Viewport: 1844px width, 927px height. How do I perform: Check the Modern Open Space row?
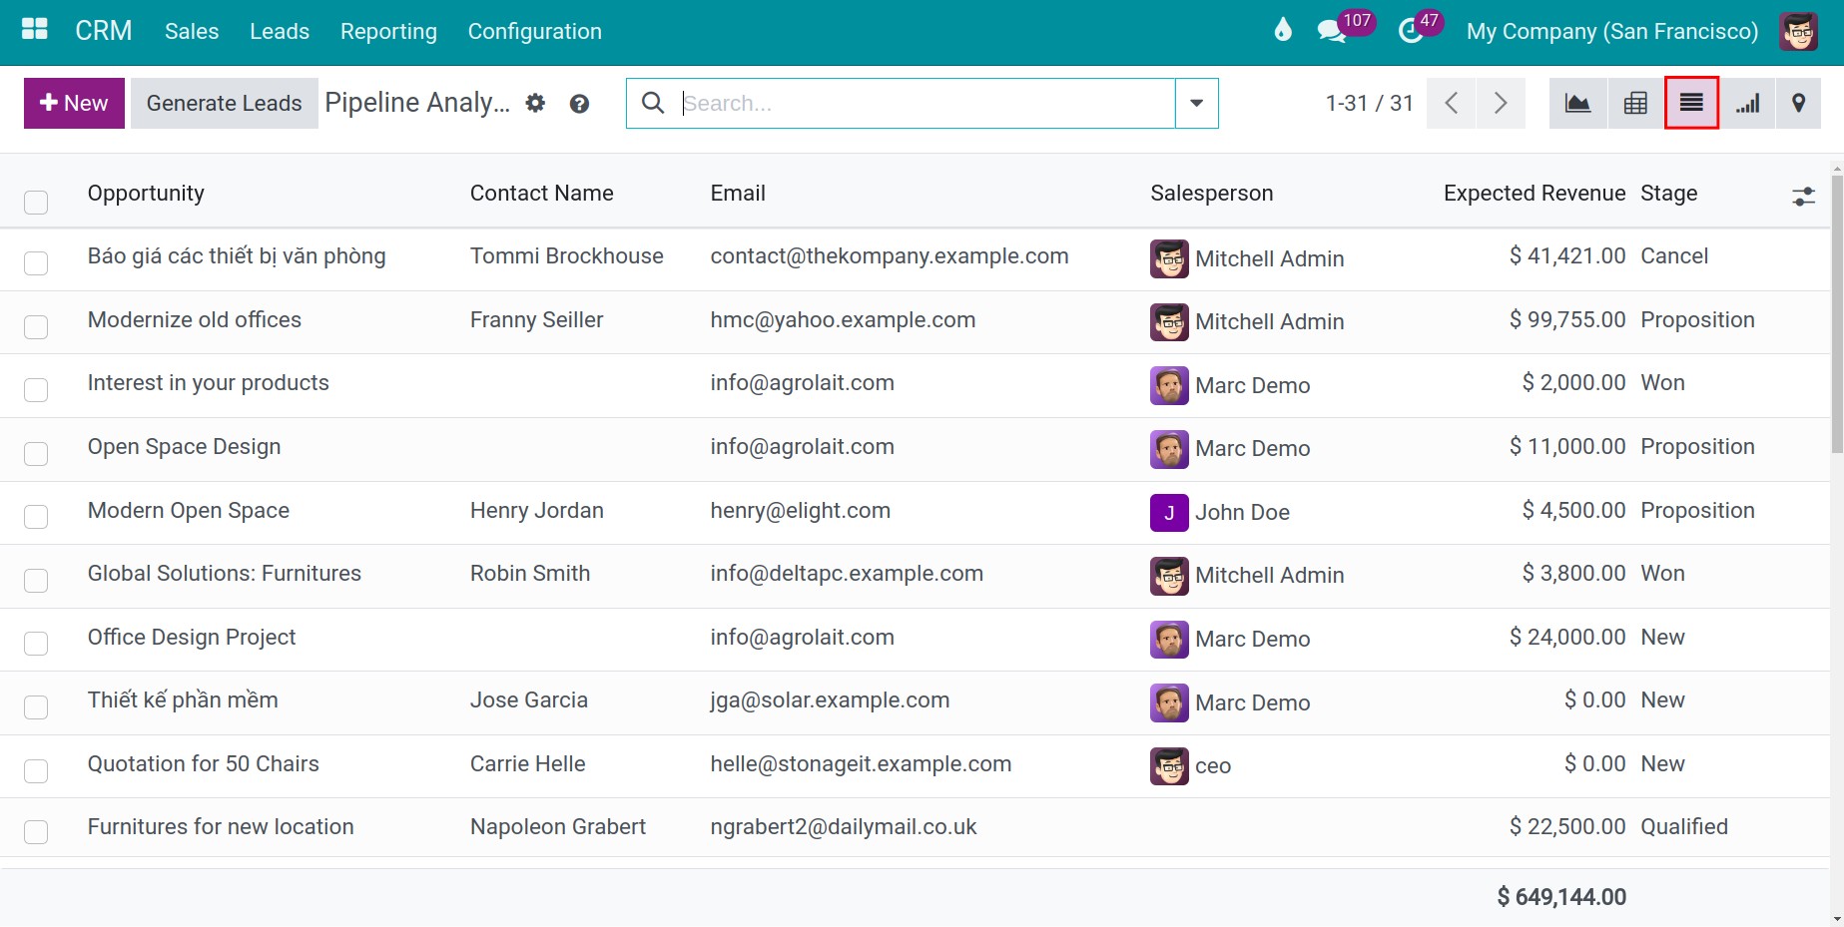(36, 516)
